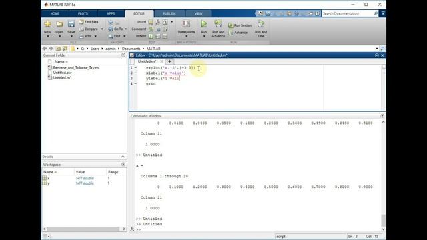The width and height of the screenshot is (427, 240).
Task: Click the forward navigation arrow in address bar
Action: pyautogui.click(x=51, y=49)
